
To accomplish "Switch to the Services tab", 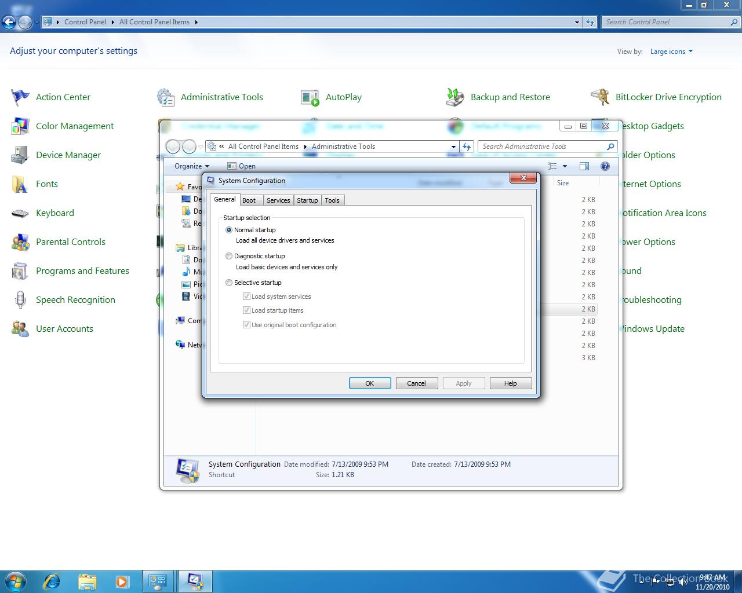I will [x=278, y=200].
